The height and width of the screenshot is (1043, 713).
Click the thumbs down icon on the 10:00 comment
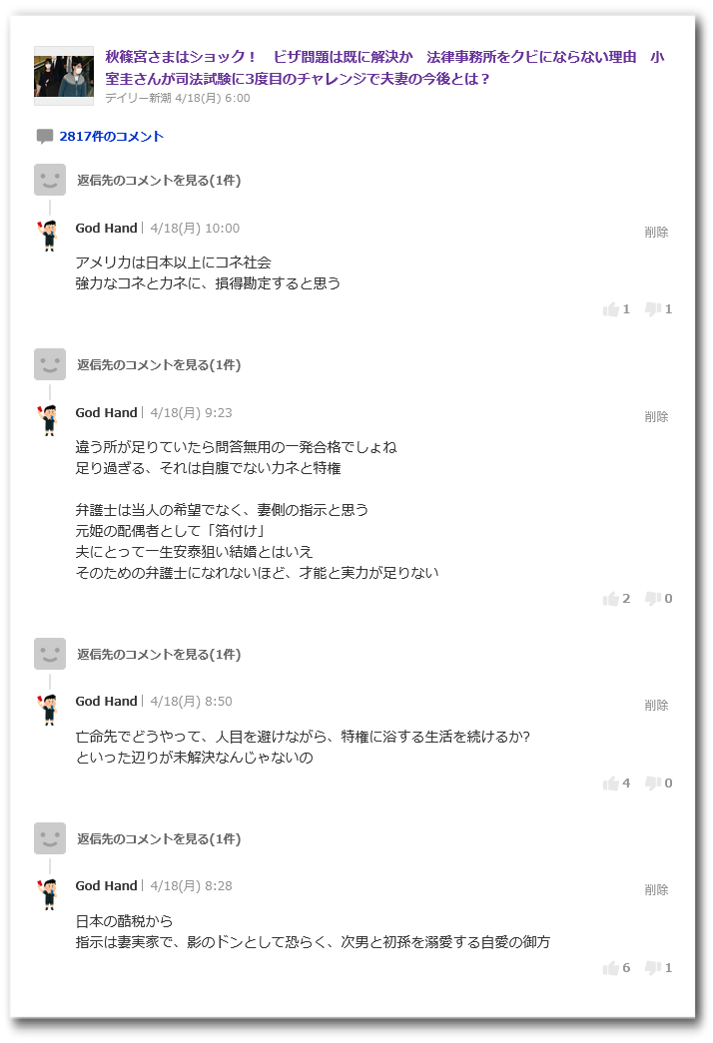coord(654,309)
